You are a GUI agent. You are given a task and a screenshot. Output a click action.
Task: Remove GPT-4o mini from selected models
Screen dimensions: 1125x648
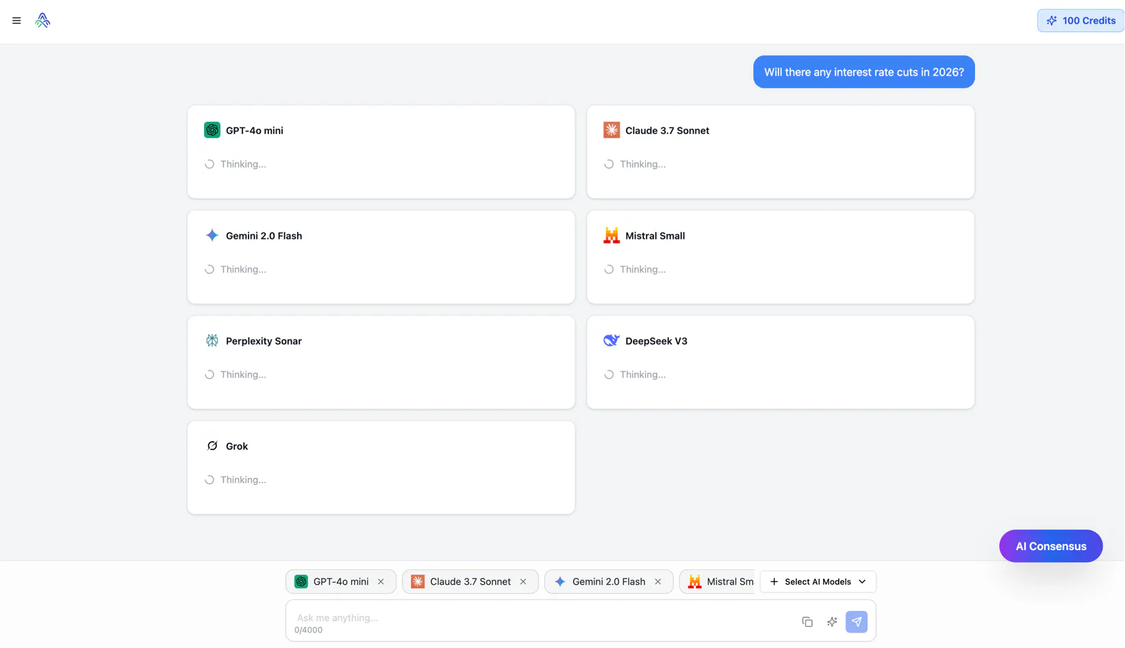tap(381, 582)
